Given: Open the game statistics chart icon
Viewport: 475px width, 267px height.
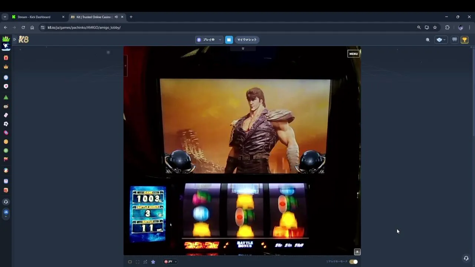Looking at the screenshot, I should click(x=145, y=262).
